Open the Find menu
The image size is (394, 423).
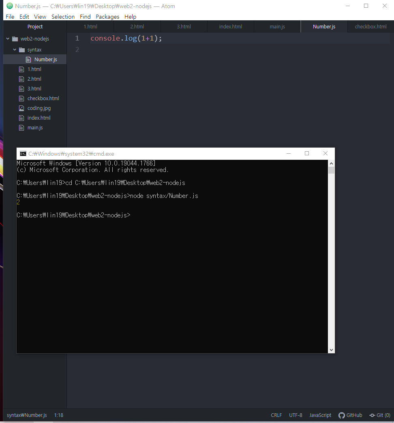coord(85,17)
